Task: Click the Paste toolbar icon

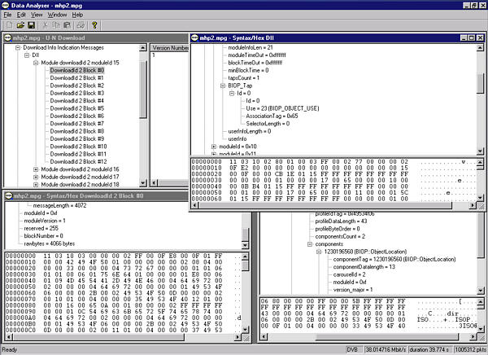Action: (x=68, y=26)
